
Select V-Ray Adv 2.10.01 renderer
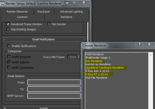click(98, 71)
